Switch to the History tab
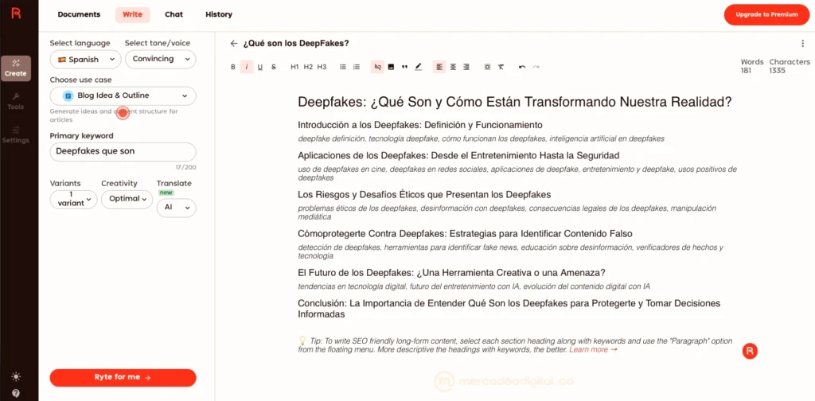 (219, 14)
